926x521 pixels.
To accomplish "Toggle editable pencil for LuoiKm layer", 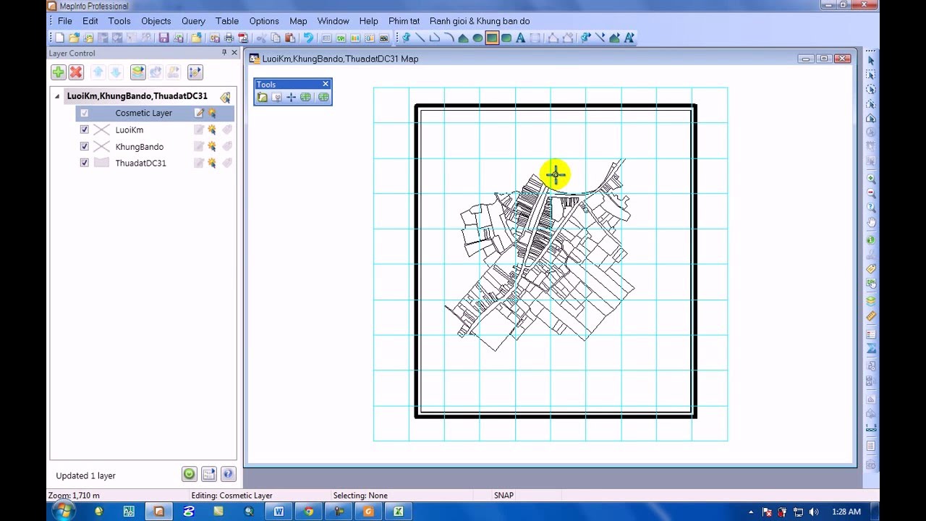I will (198, 130).
